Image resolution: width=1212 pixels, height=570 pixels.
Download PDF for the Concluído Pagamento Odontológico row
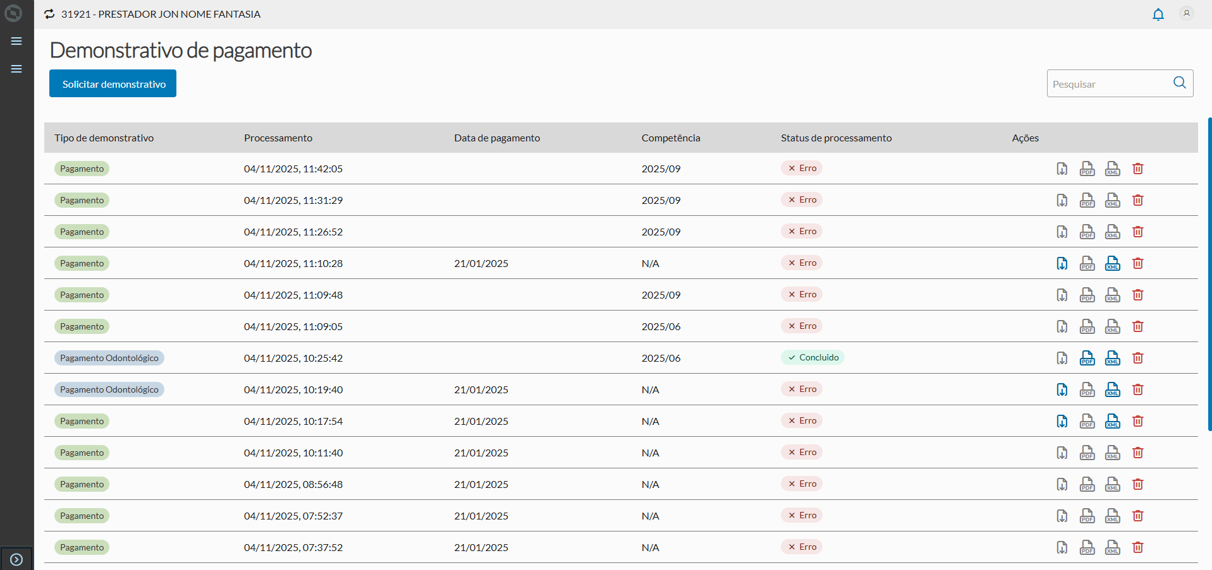tap(1087, 358)
